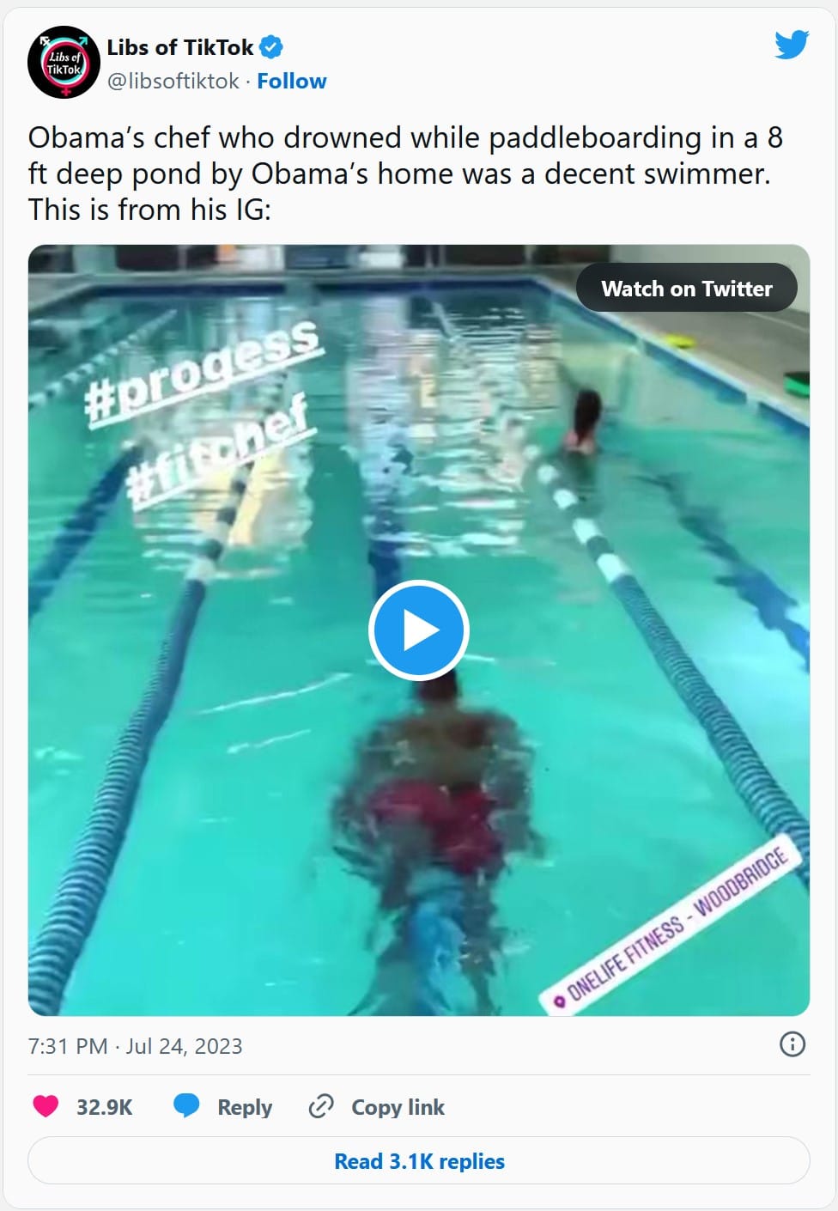
Task: Click the Reply text label
Action: coord(245,1107)
